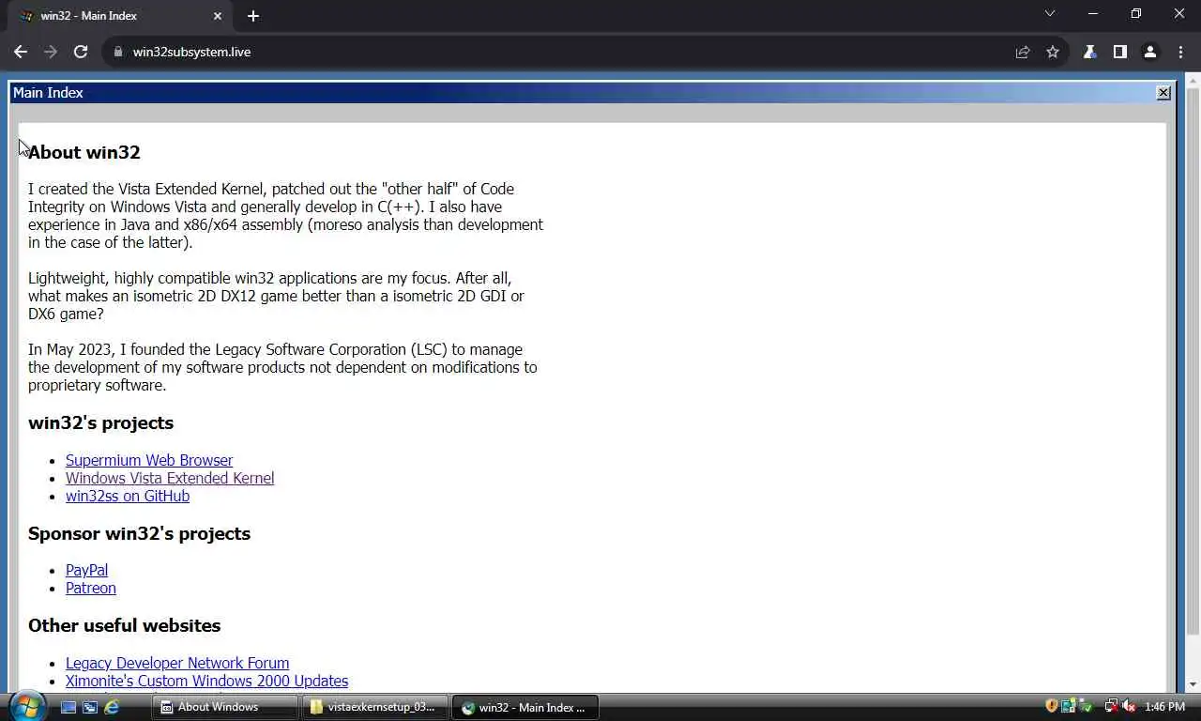Click the page vertical scrollbar
The height and width of the screenshot is (721, 1201).
coord(1193,362)
